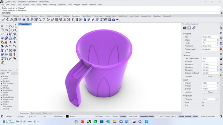The image size is (223, 125).
Task: Click the filter funnel icon in Selection Filters
Action: 8,73
